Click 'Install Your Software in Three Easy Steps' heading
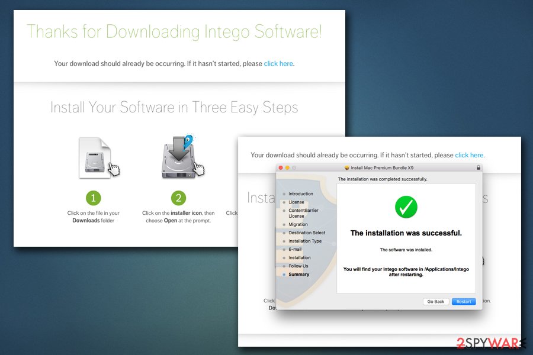This screenshot has height=355, width=533. tap(174, 107)
